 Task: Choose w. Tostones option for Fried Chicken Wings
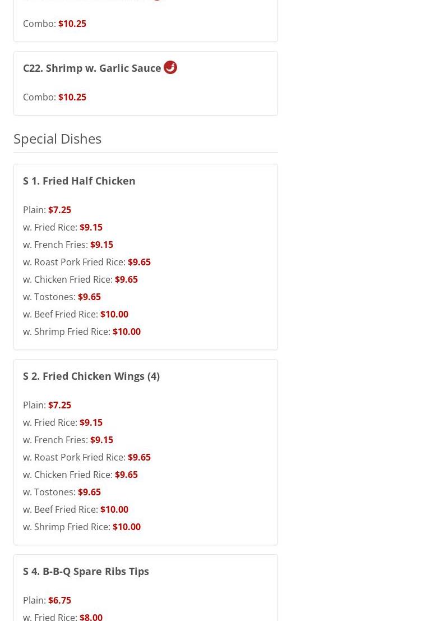coord(62,492)
